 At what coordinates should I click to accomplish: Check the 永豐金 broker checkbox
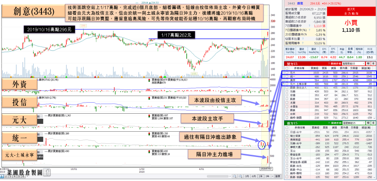287,106
